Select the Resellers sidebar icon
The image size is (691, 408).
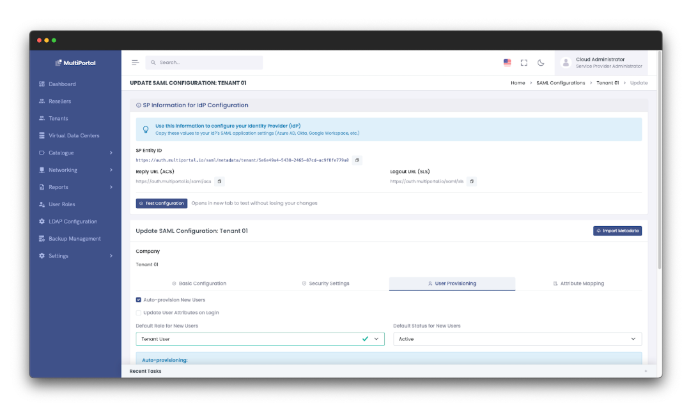(40, 101)
